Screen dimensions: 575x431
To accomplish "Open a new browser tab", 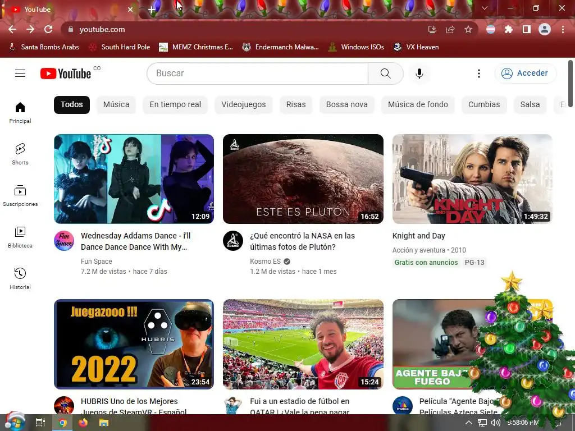I will (152, 10).
